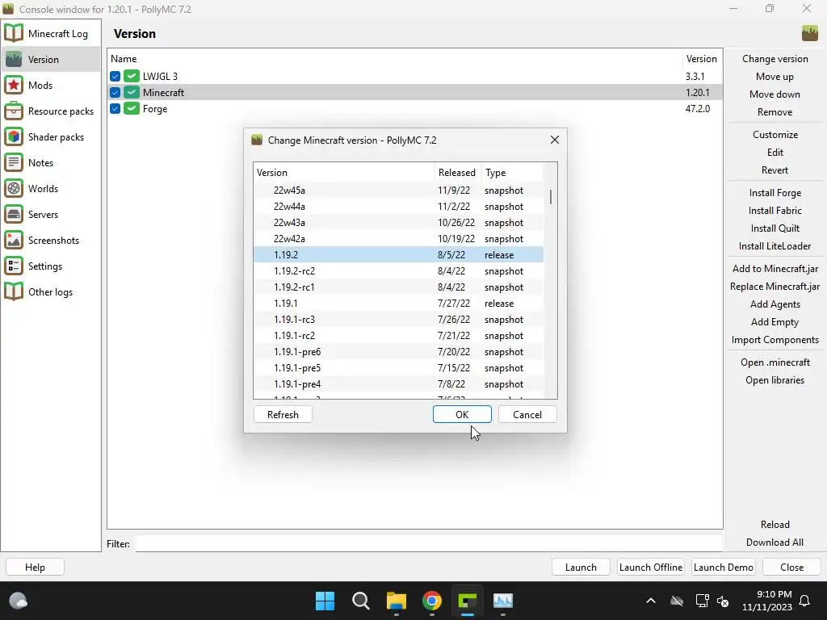Open Shader packs cube icon
The width and height of the screenshot is (827, 620).
pyautogui.click(x=14, y=136)
